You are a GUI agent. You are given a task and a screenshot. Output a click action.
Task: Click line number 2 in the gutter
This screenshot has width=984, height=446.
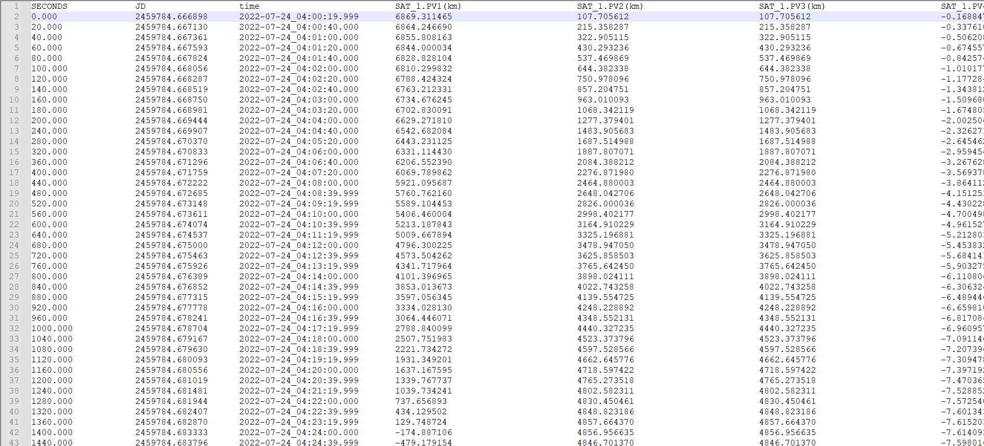click(16, 17)
